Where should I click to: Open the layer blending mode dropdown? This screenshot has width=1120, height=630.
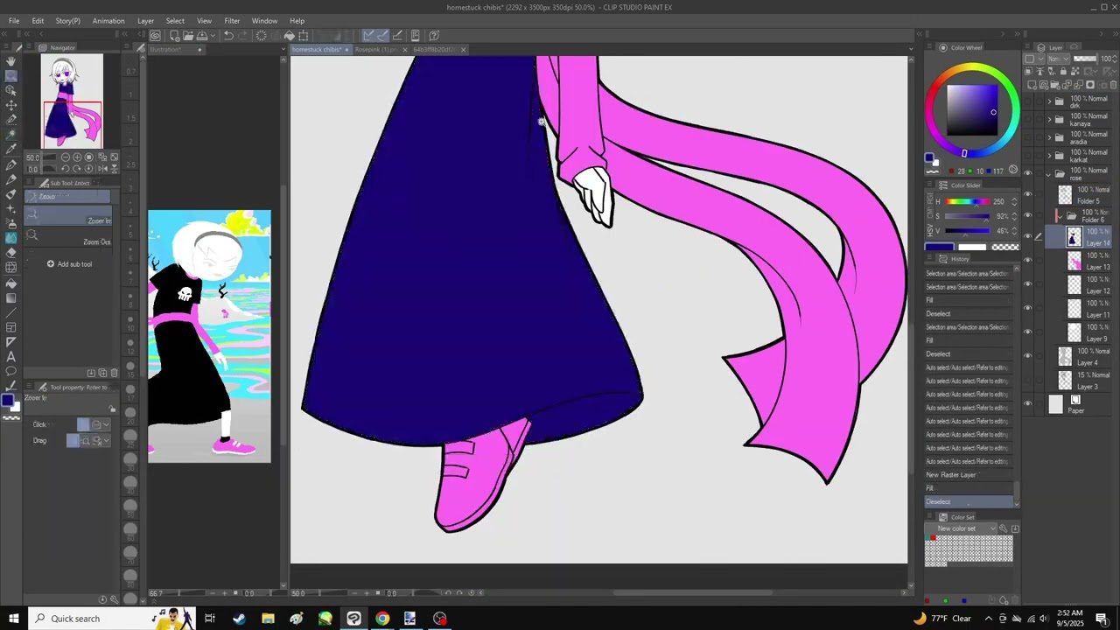[1058, 59]
